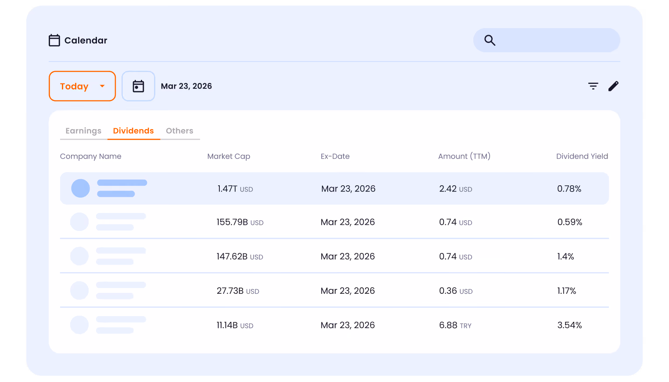669x382 pixels.
Task: Click the search magnifier icon
Action: 490,40
